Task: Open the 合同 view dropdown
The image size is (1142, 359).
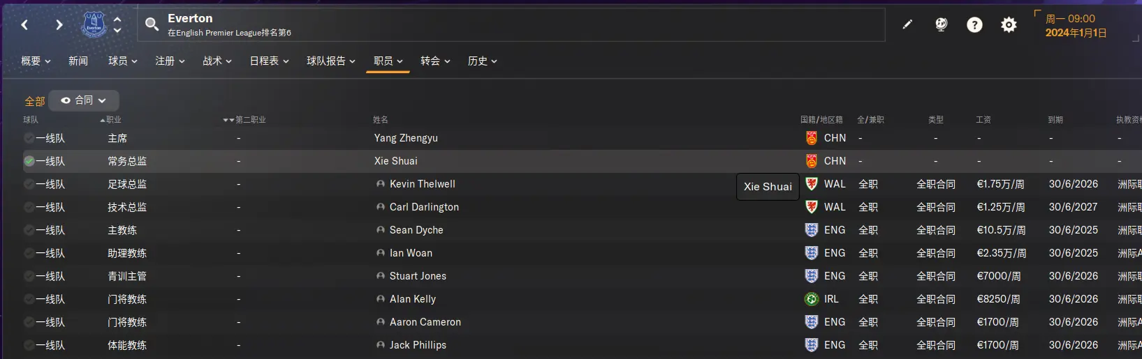Action: coord(84,100)
